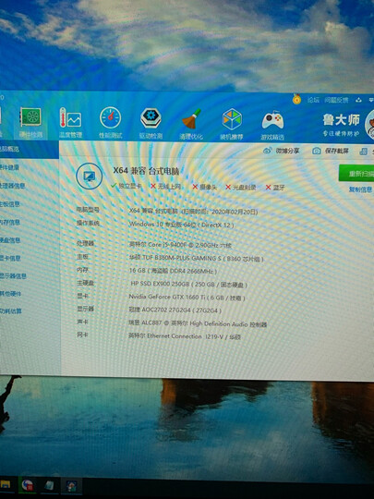The height and width of the screenshot is (499, 374).
Task: Open the notepad-like taskbar app
Action: coord(49,486)
